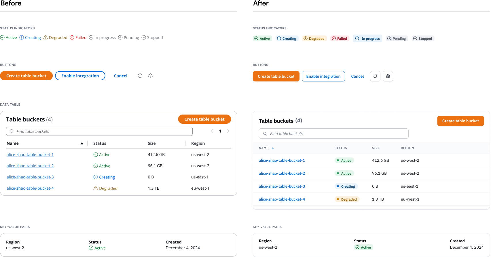Click Degraded badge in After status indicators
This screenshot has width=491, height=257.
click(314, 39)
